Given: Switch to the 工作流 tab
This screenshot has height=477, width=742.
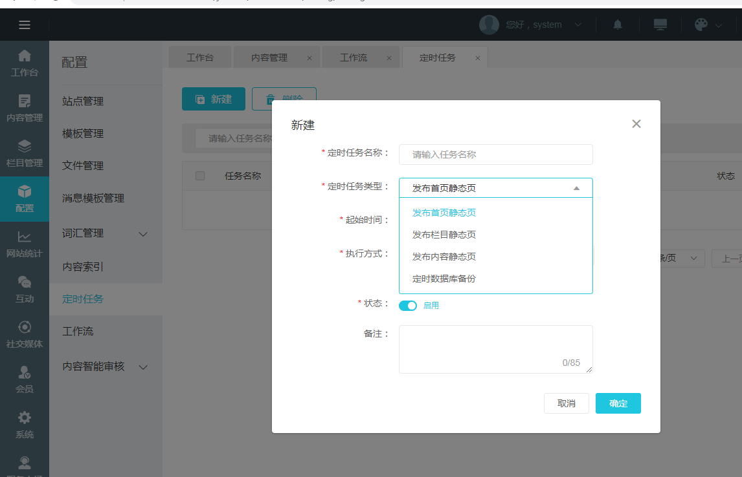Looking at the screenshot, I should (x=354, y=58).
